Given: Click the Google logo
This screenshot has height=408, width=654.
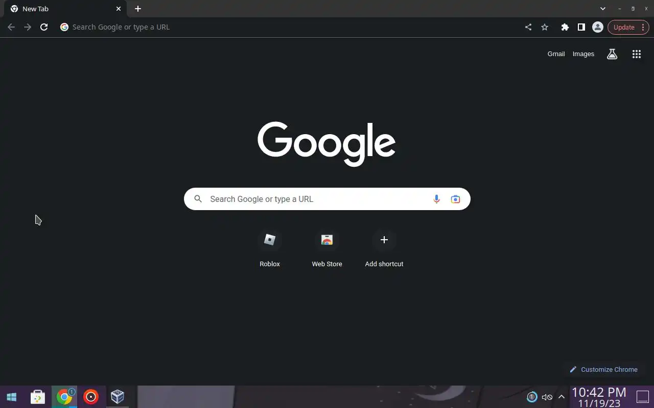Looking at the screenshot, I should (x=326, y=144).
